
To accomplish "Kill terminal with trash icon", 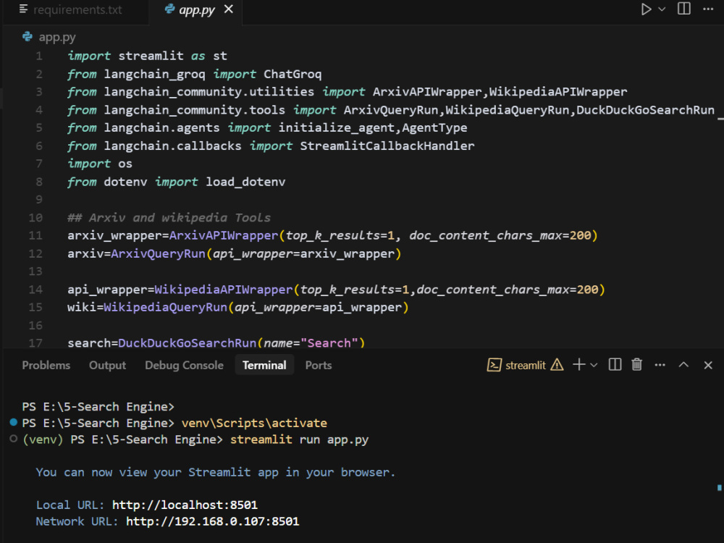I will click(636, 365).
